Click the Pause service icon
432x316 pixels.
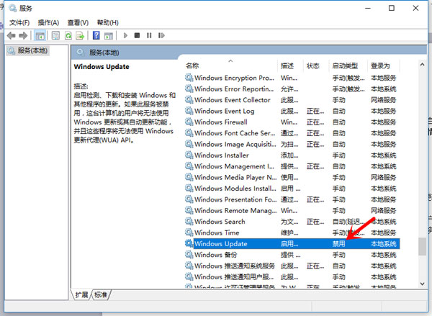(149, 35)
